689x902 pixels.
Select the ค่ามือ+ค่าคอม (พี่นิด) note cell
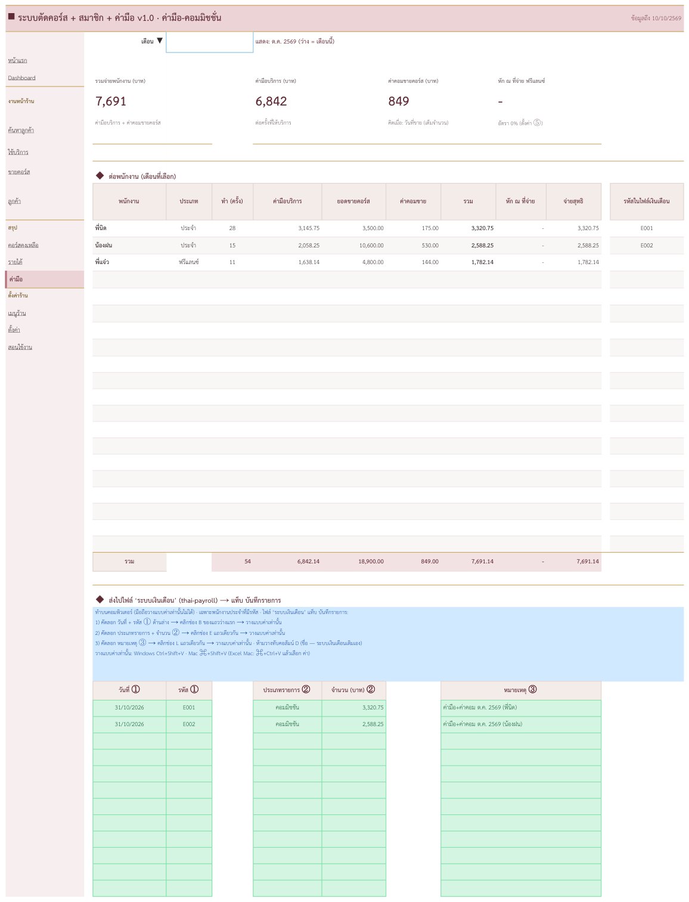point(521,708)
